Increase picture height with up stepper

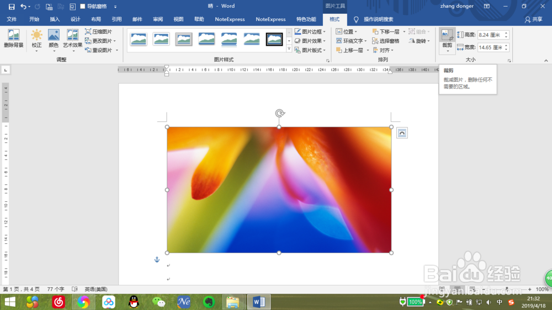pyautogui.click(x=506, y=33)
